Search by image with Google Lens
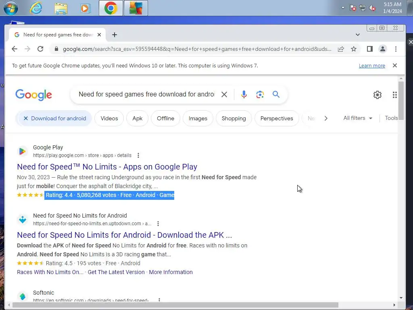The image size is (413, 310). click(x=260, y=94)
